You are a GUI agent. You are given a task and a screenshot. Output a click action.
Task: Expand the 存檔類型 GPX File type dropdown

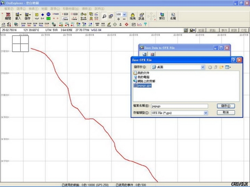[x=206, y=113]
